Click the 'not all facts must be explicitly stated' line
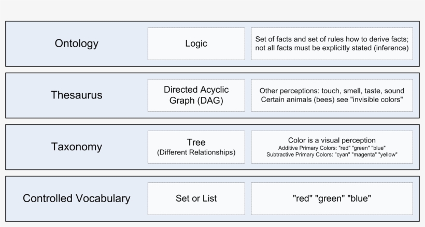425x227 pixels. pyautogui.click(x=332, y=48)
